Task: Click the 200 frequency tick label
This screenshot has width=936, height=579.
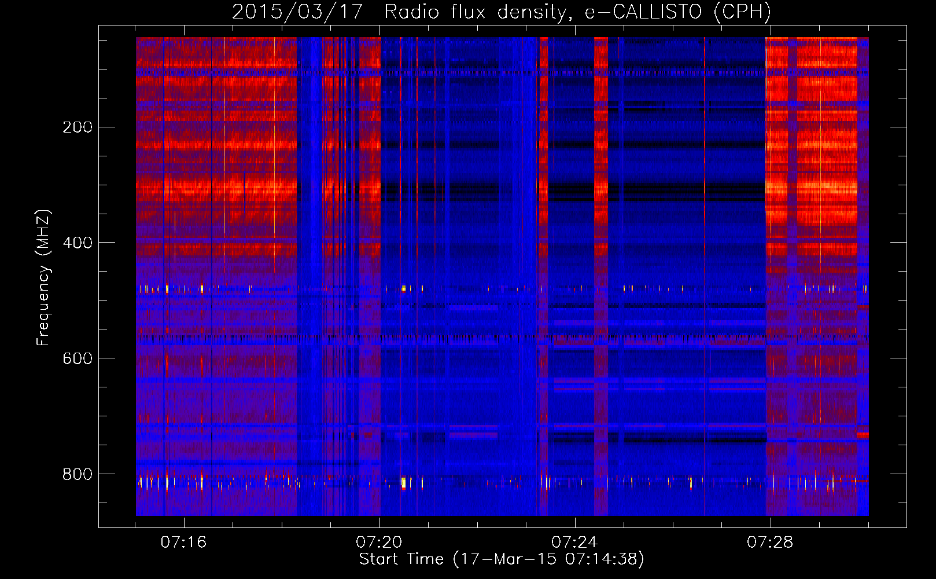Action: pyautogui.click(x=78, y=127)
